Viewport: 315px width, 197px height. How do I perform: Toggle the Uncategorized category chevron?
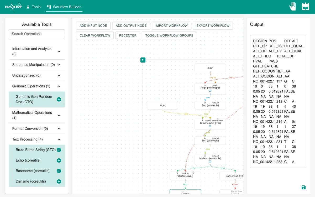[x=59, y=76]
